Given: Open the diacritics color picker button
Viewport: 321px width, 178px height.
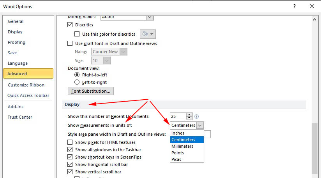Looking at the screenshot, I should (148, 34).
